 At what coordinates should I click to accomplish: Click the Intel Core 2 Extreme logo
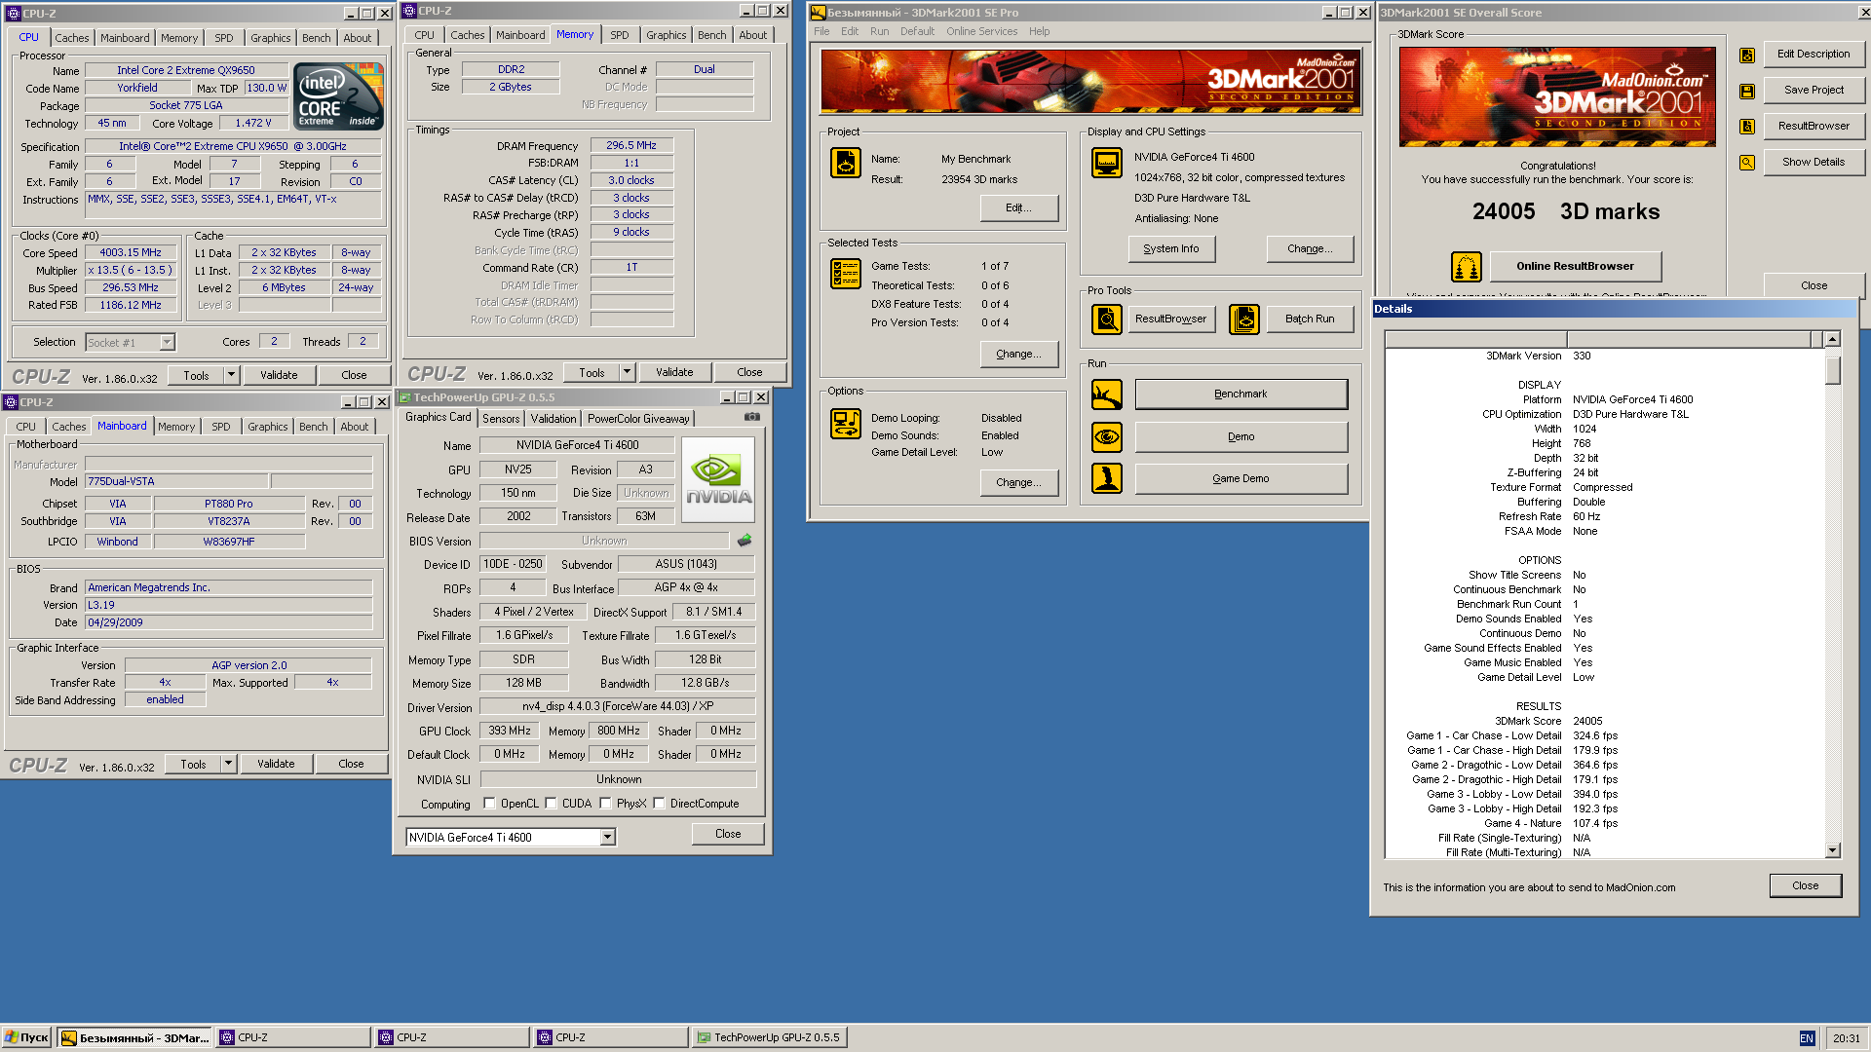pos(339,95)
